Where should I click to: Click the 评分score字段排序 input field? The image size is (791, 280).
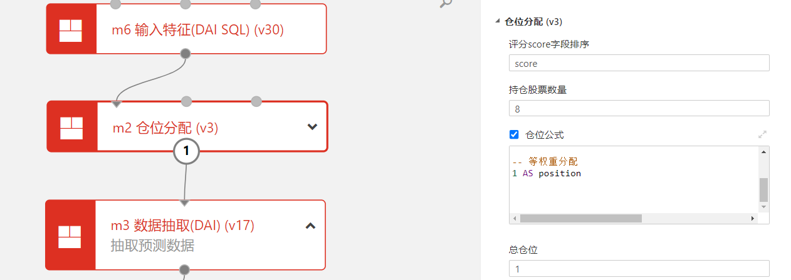639,63
